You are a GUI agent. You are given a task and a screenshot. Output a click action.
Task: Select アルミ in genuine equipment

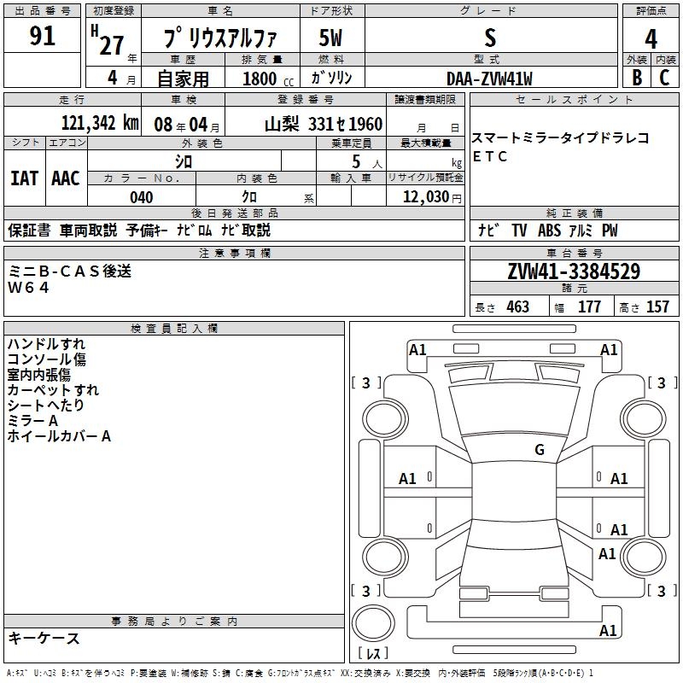click(x=581, y=231)
